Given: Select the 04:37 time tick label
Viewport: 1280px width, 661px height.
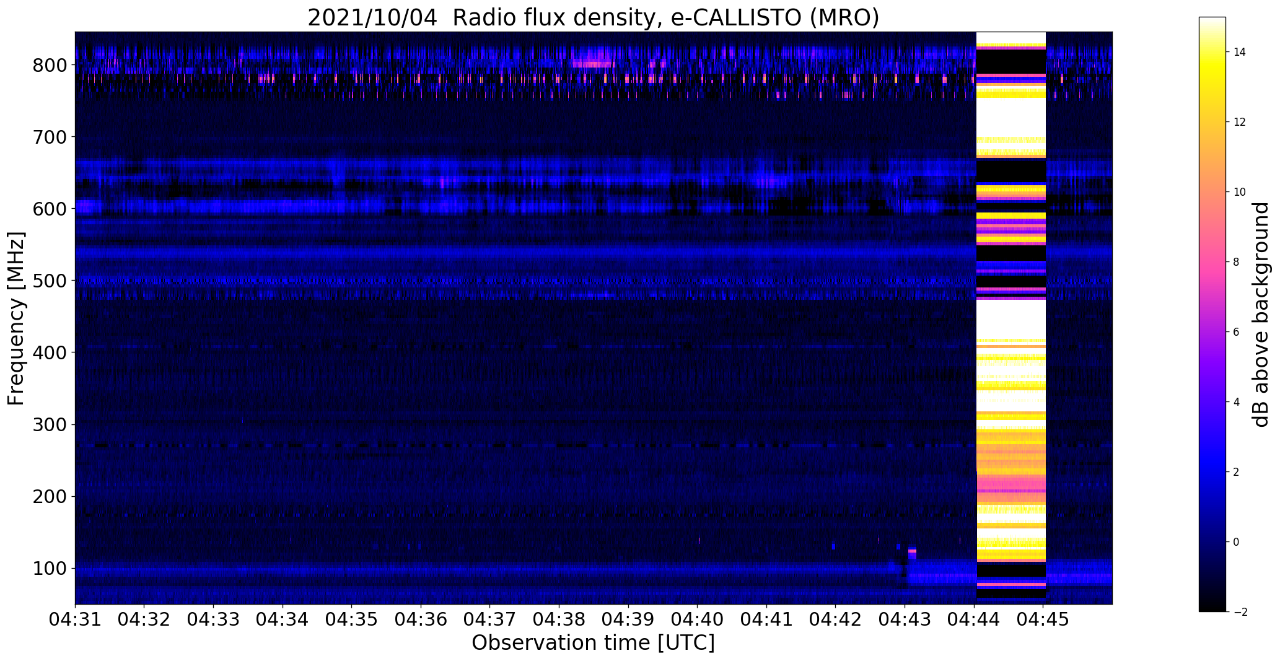Looking at the screenshot, I should [x=490, y=619].
